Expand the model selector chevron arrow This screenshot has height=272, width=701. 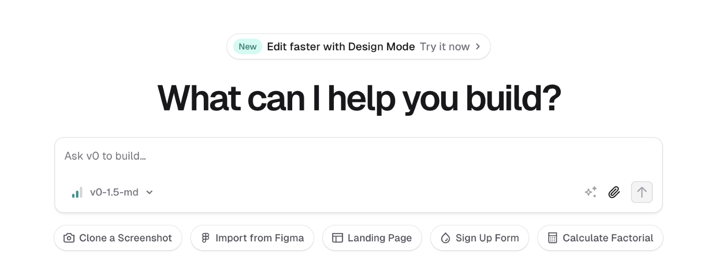pyautogui.click(x=149, y=192)
